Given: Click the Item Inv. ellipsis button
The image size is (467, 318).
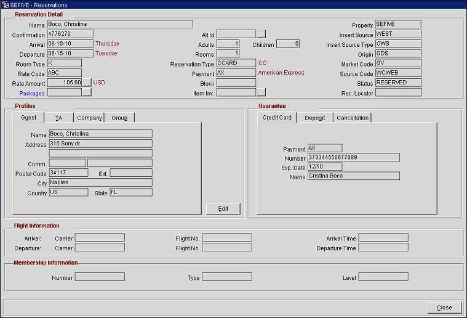Looking at the screenshot, I should [261, 93].
